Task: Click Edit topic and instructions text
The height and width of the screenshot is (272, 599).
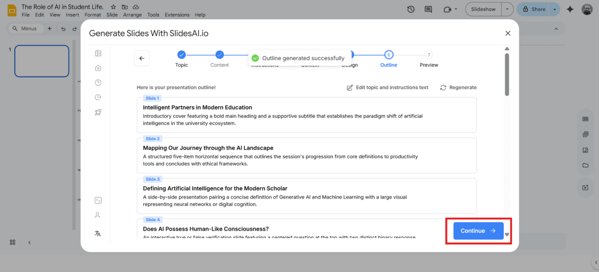Action: coord(387,88)
